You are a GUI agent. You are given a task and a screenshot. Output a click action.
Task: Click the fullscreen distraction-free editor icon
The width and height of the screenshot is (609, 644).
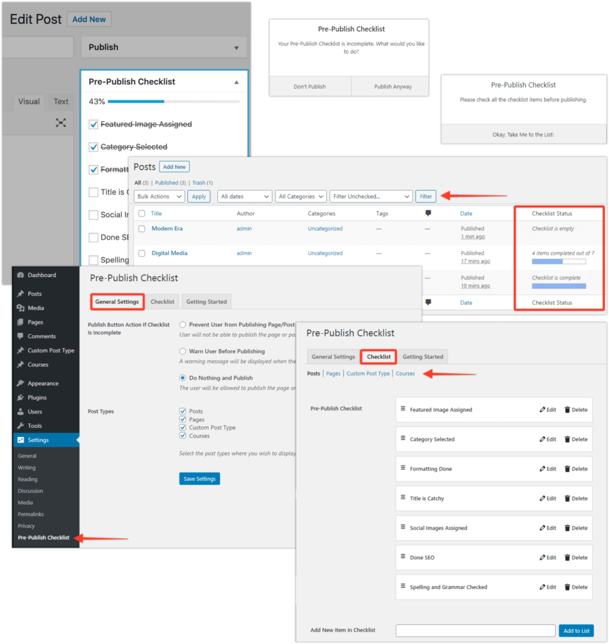[61, 123]
